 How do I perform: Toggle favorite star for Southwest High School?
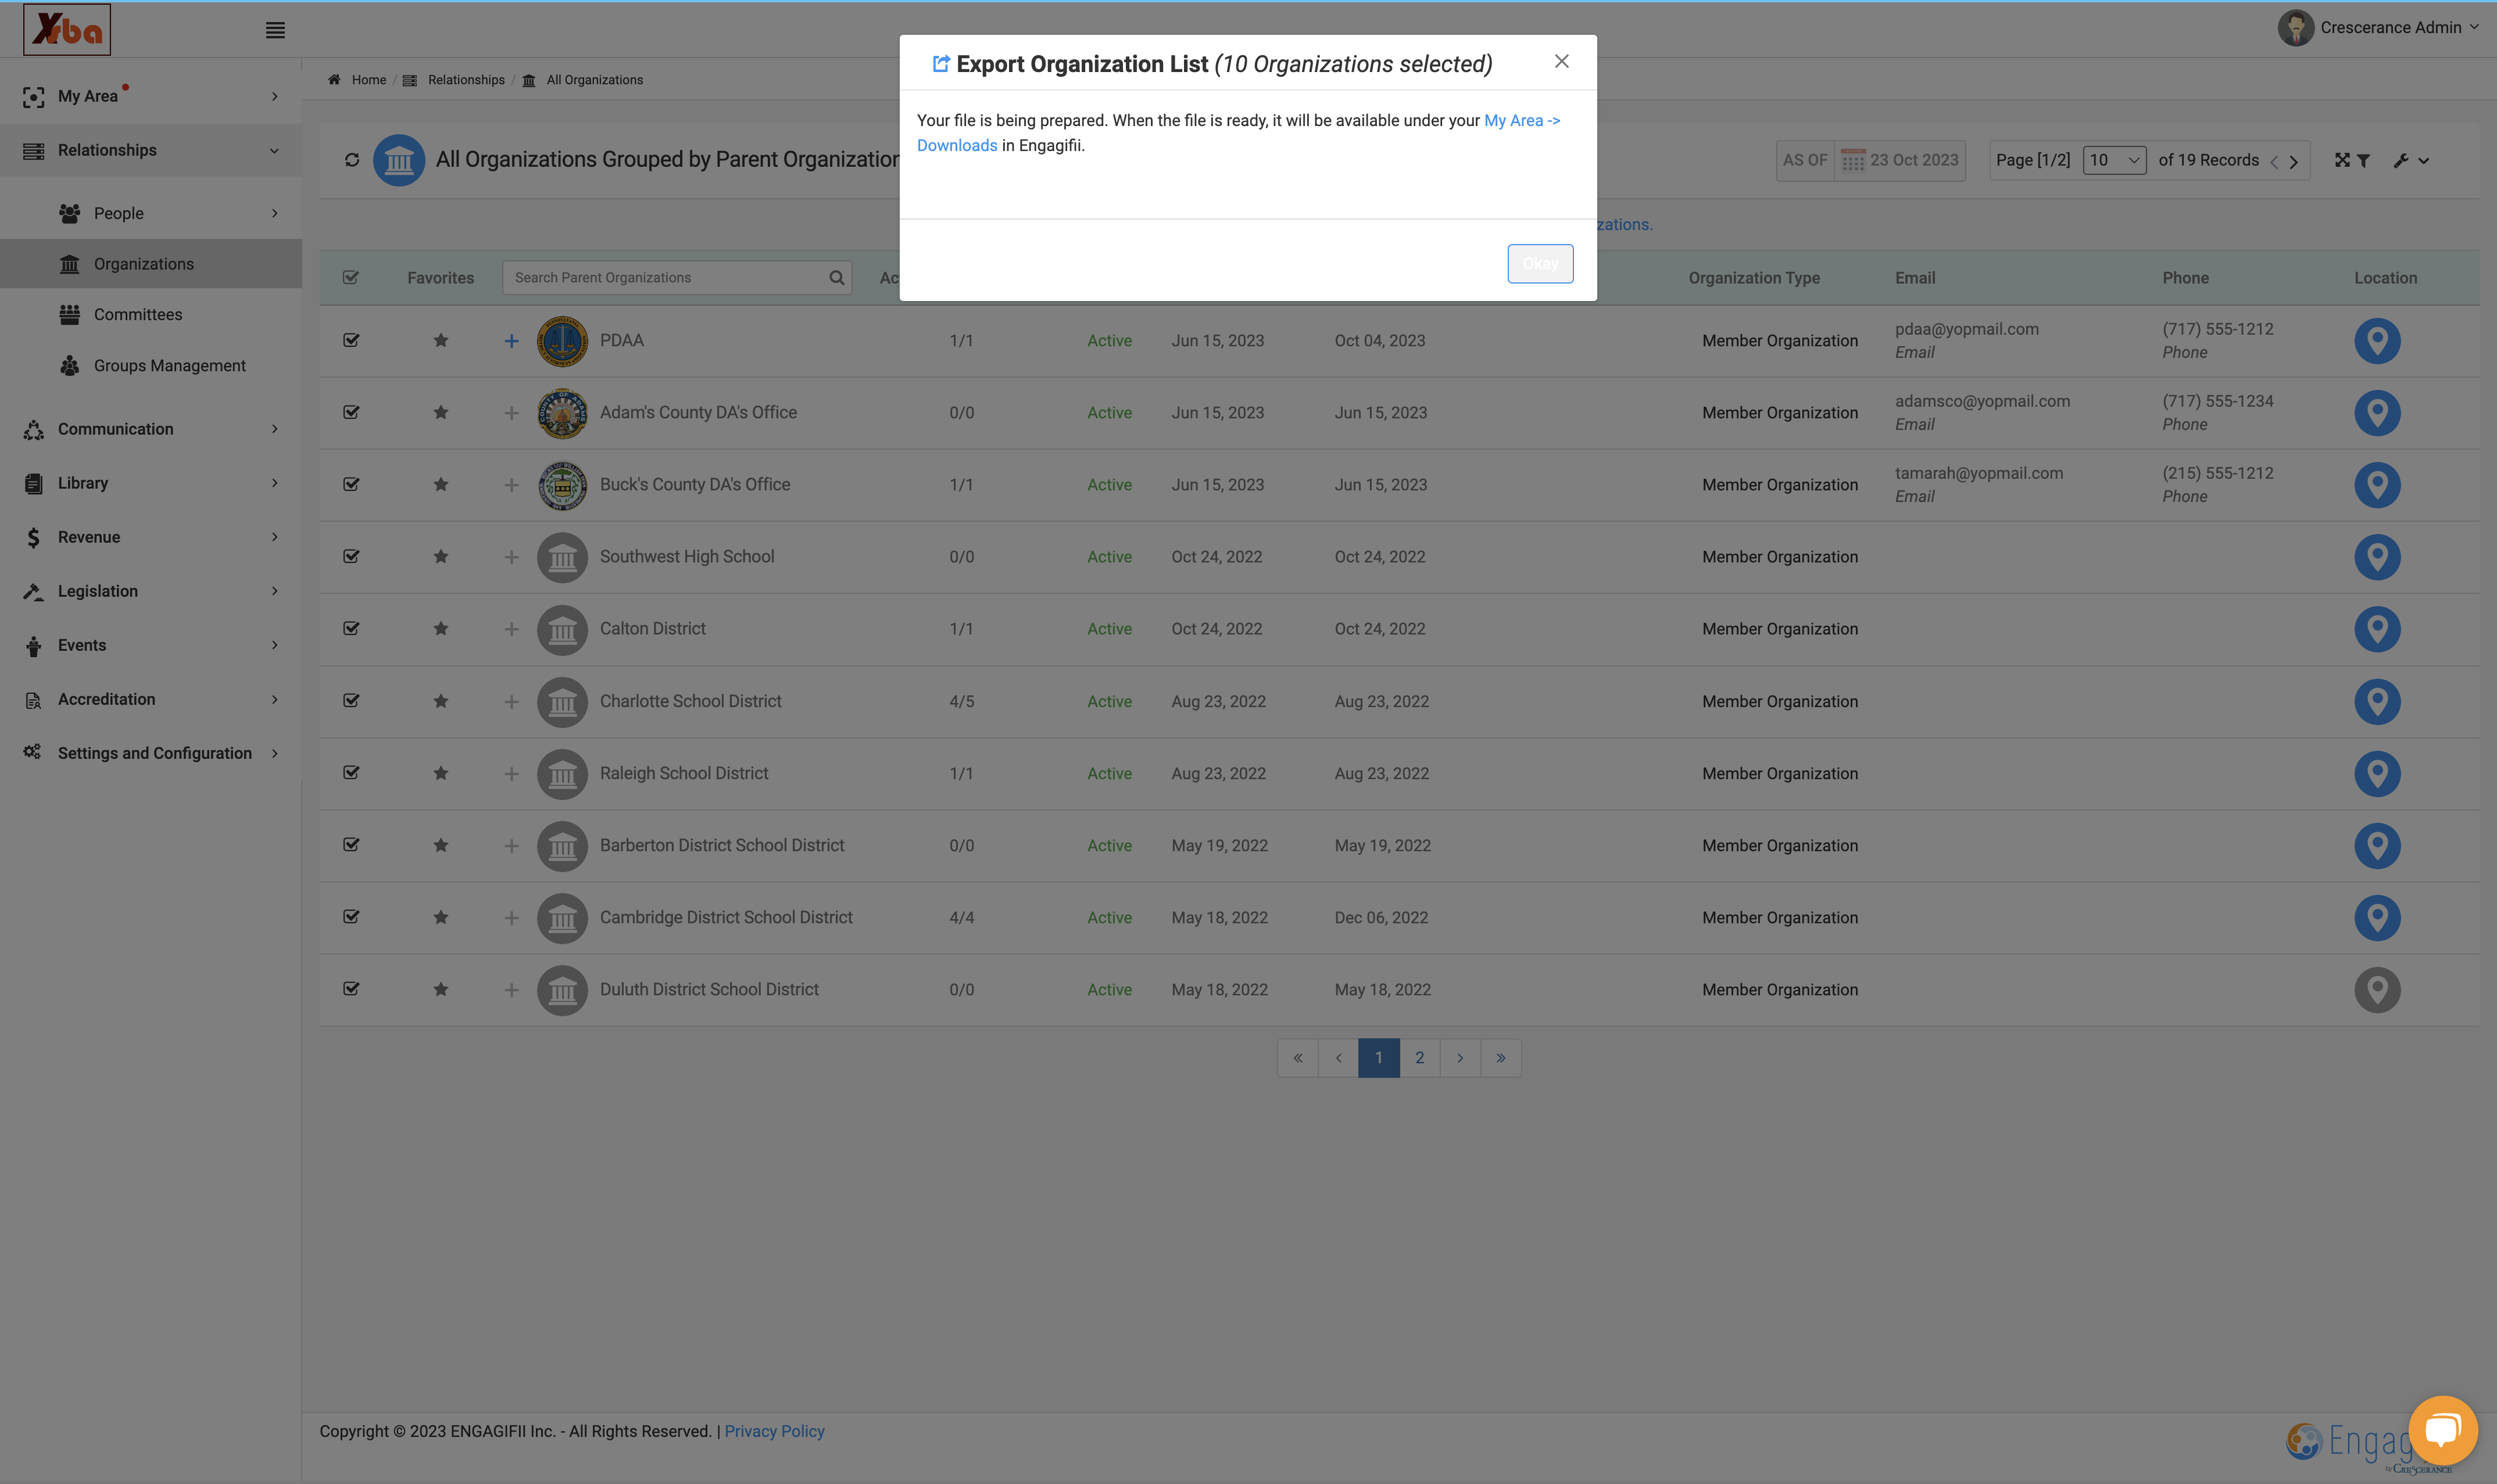(x=441, y=557)
